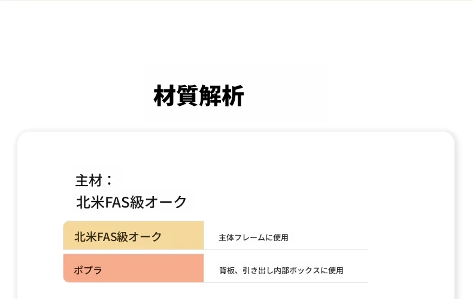
Task: Select the yellow 北米FAS級オーク row label
Action: click(x=119, y=237)
